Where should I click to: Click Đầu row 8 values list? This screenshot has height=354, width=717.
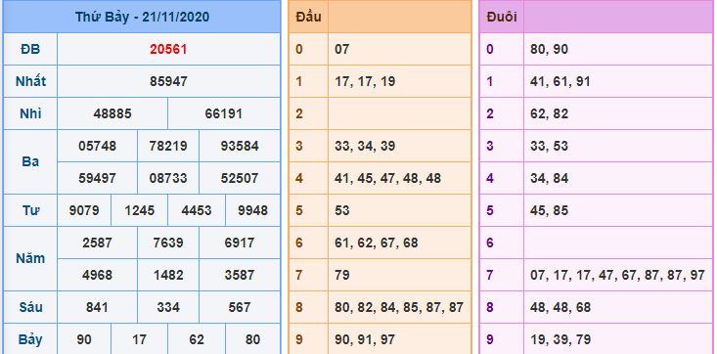399,307
